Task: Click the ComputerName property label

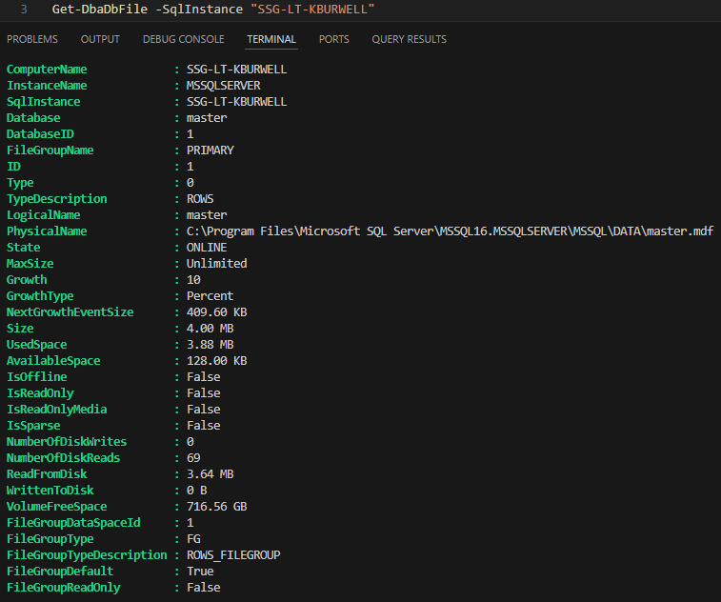Action: click(x=47, y=70)
